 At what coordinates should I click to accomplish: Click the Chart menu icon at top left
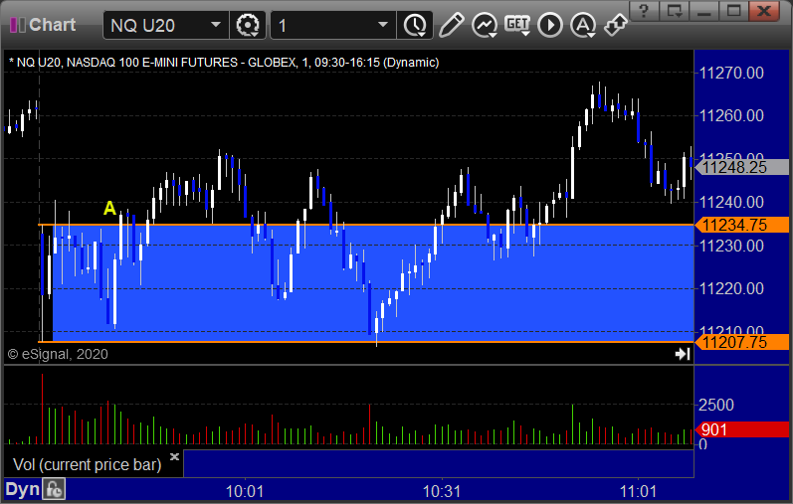(18, 25)
